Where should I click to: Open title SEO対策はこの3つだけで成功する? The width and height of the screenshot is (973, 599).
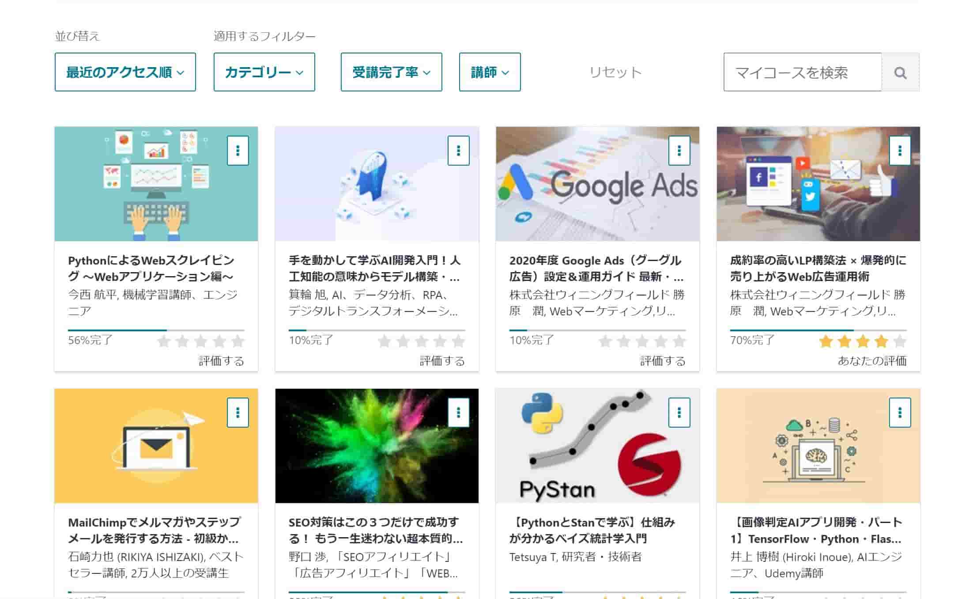tap(376, 531)
